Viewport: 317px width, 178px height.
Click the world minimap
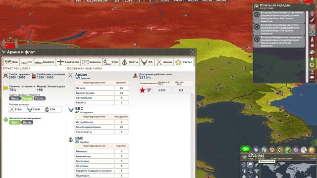coord(288,170)
